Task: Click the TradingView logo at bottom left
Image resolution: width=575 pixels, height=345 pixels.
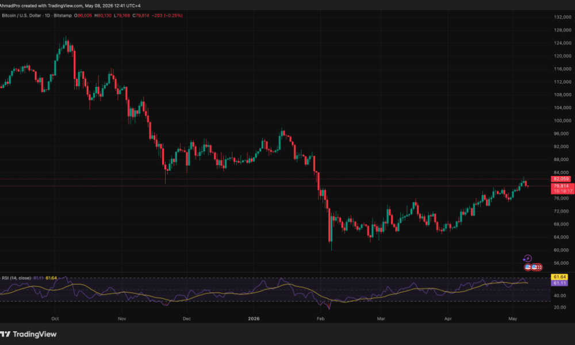Action: point(28,334)
